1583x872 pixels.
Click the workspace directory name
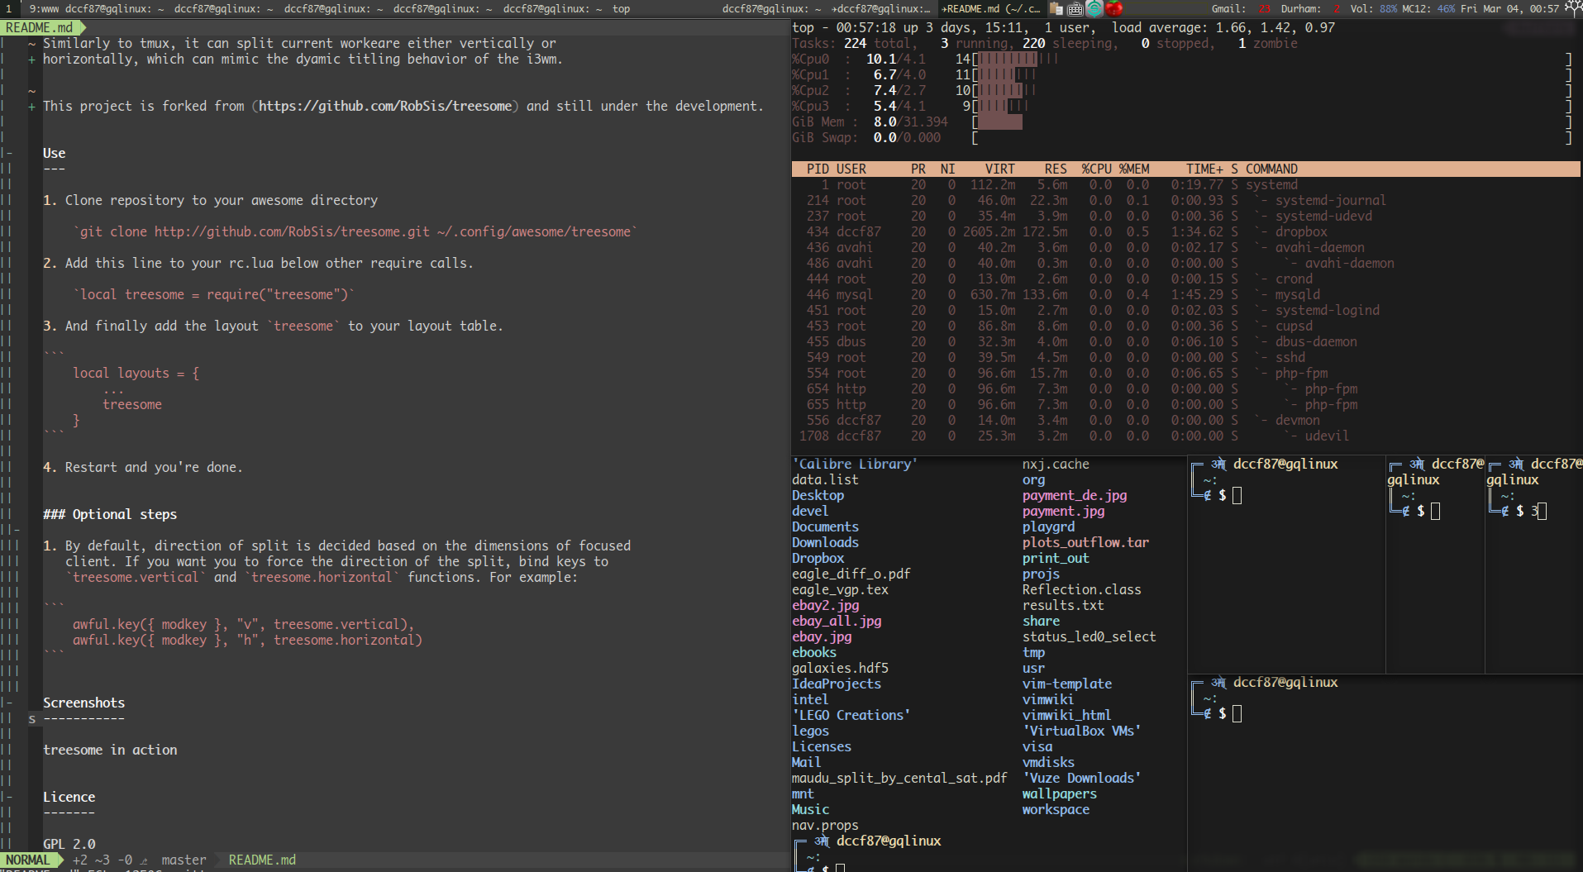pos(1056,809)
